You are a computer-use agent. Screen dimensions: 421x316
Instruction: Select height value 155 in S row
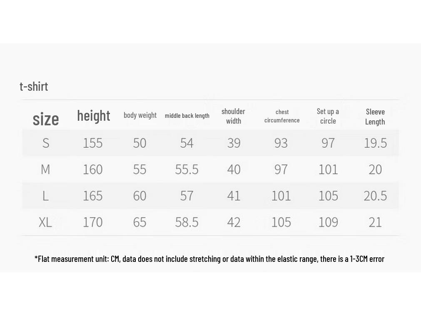coord(92,143)
